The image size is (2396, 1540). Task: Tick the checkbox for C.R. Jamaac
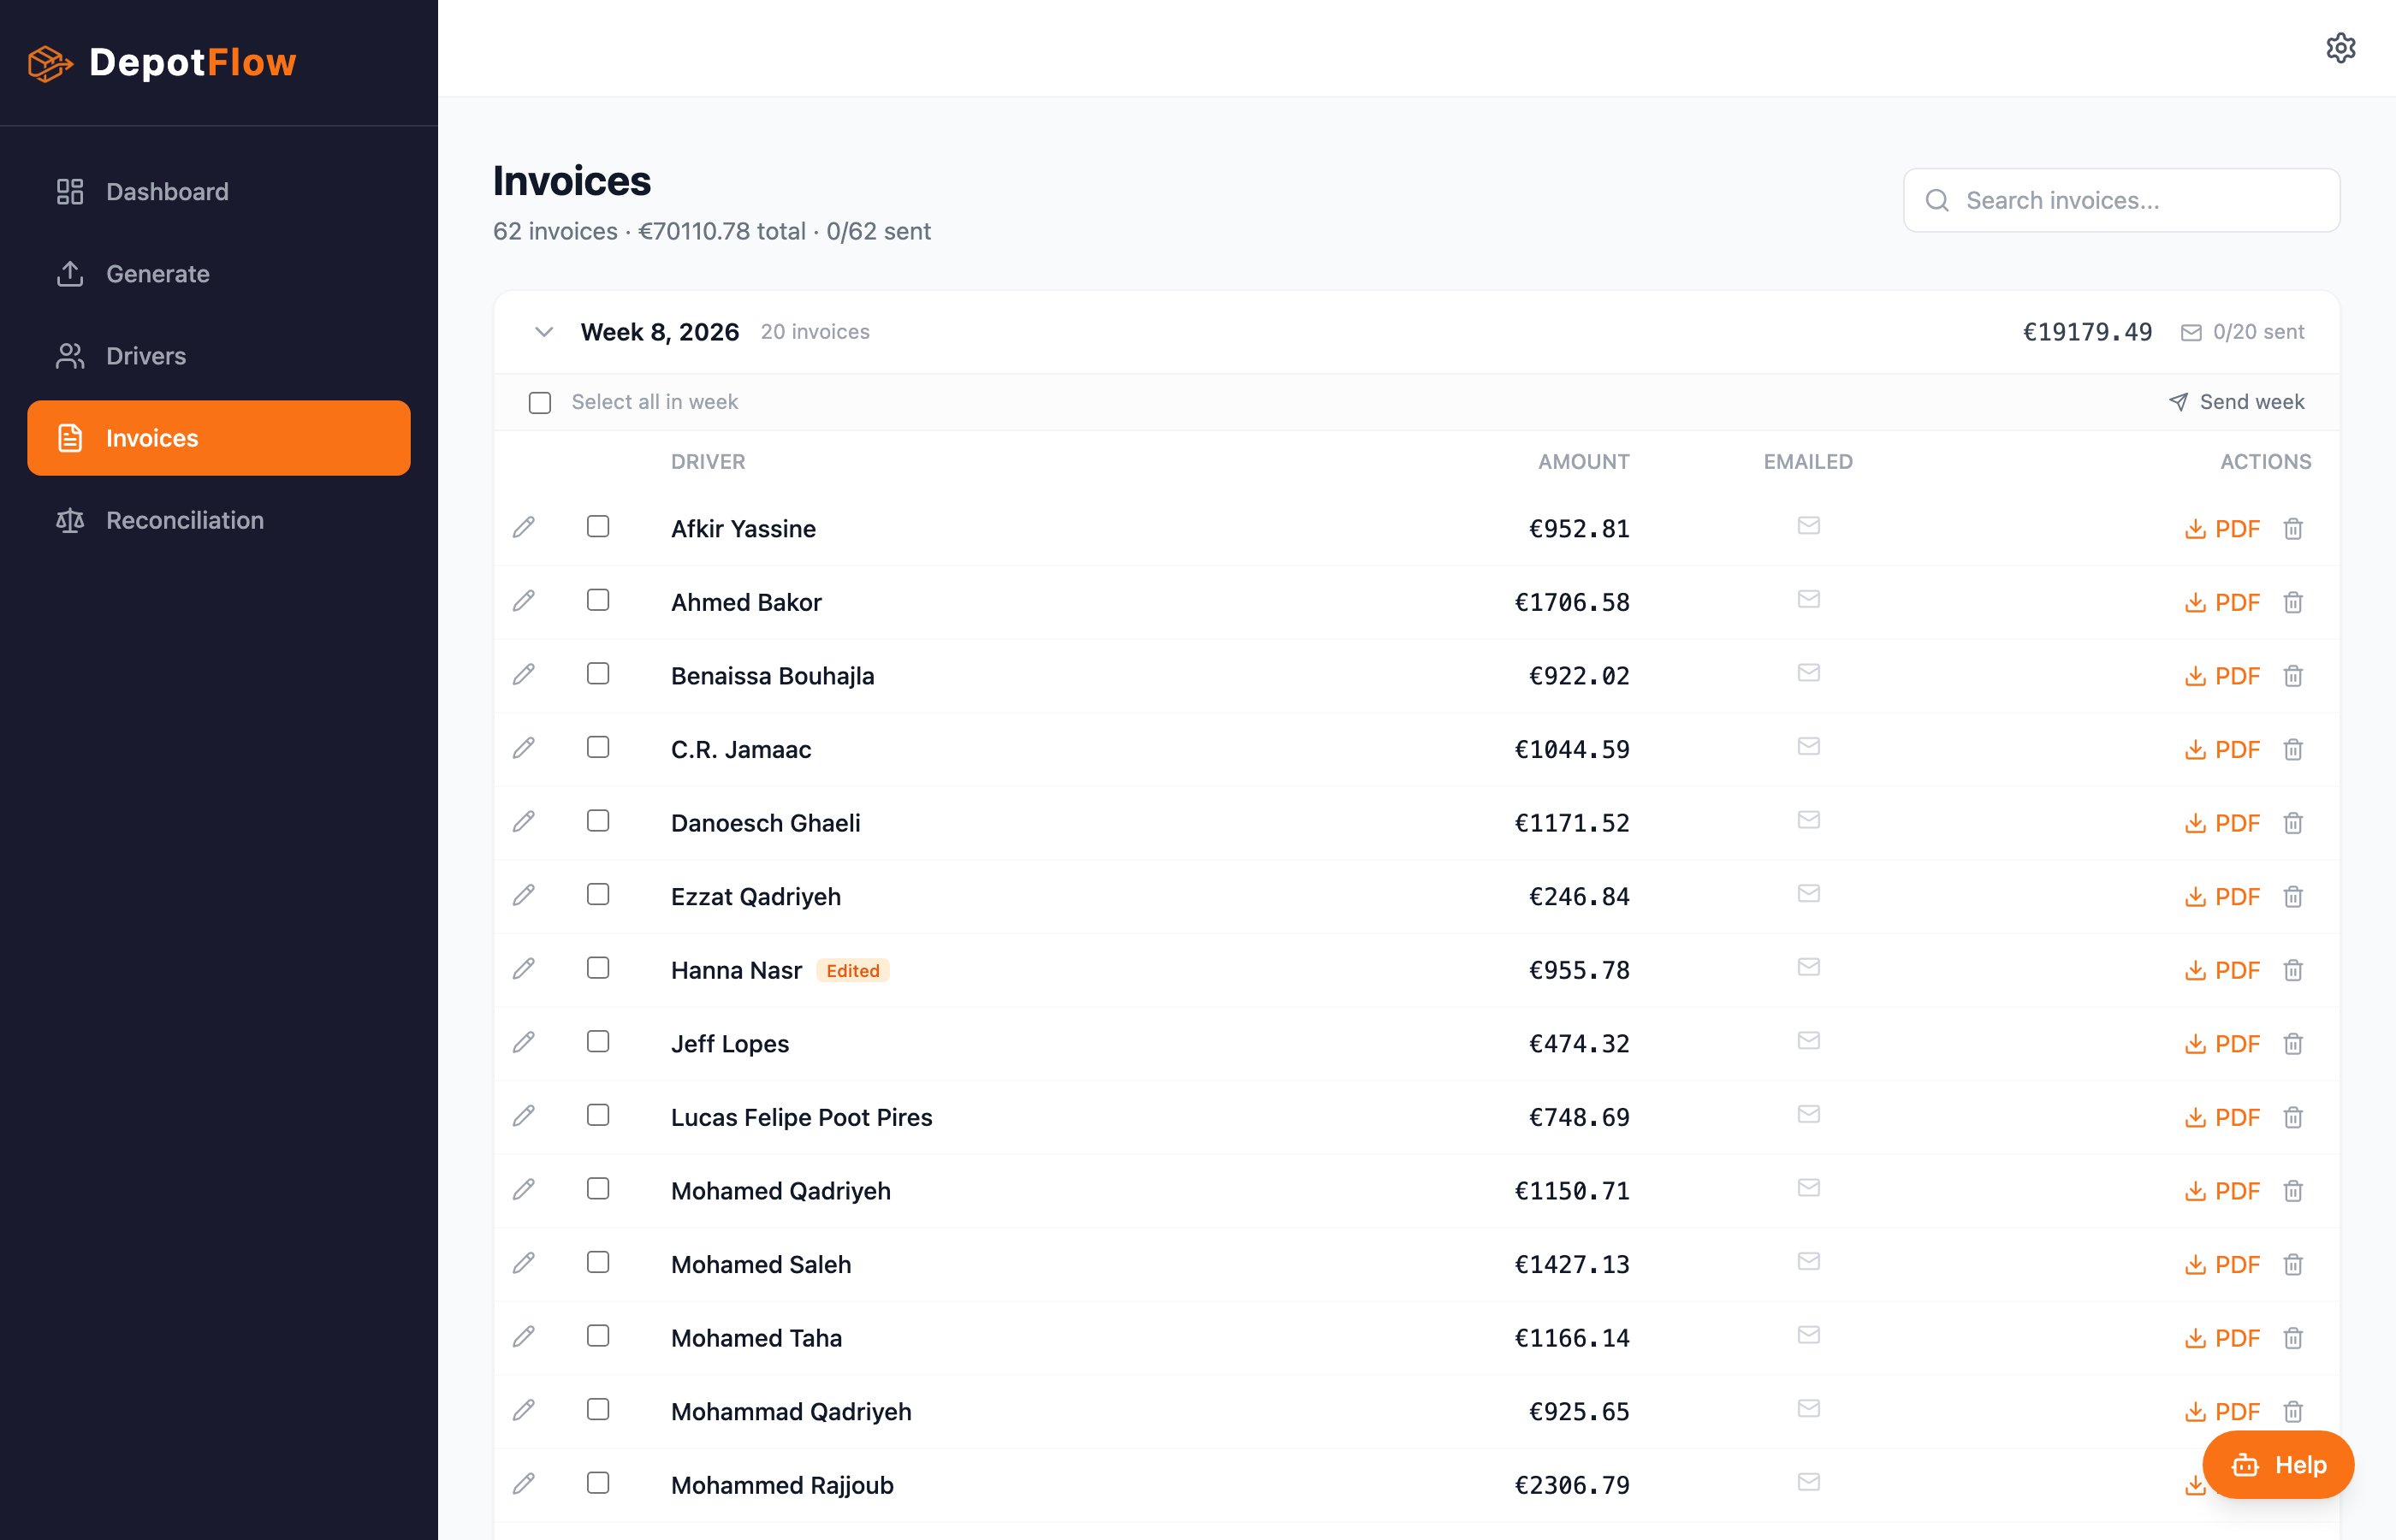click(x=598, y=748)
